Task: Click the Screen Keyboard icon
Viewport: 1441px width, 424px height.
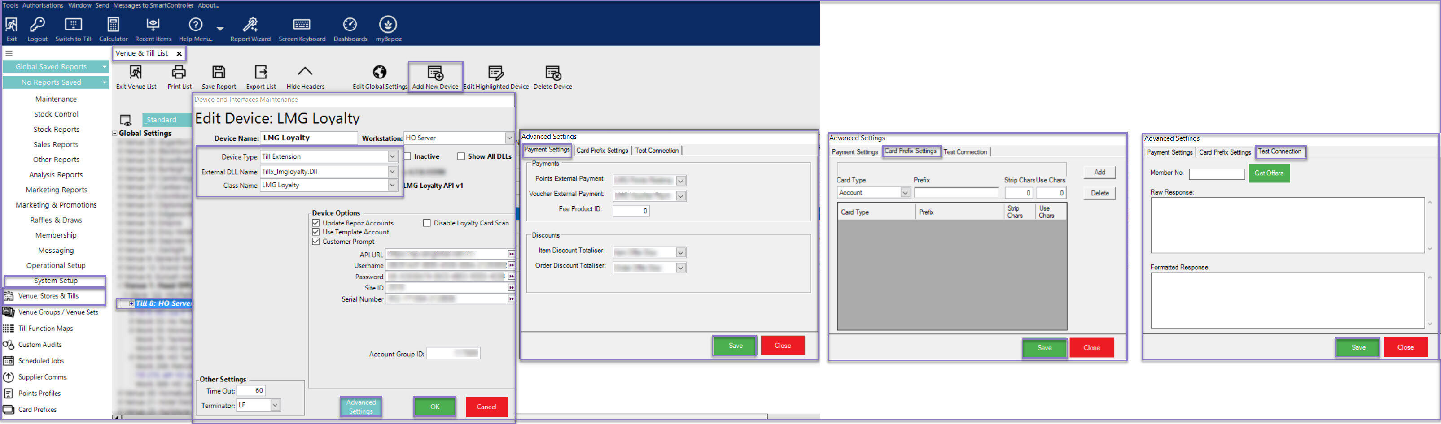Action: [302, 25]
